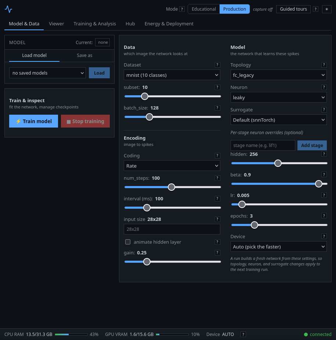The width and height of the screenshot is (336, 340).
Task: Enable animate hidden layer checkbox
Action: click(128, 242)
